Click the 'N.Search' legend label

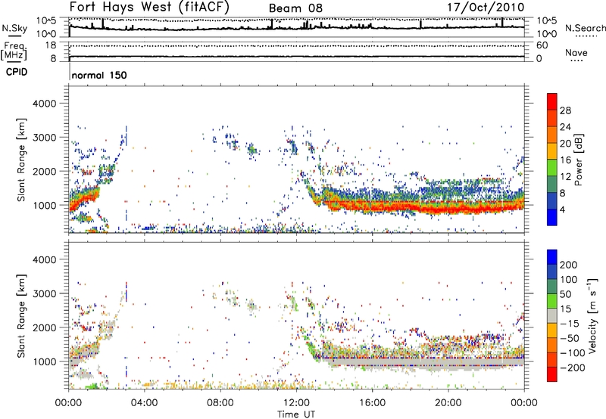[585, 28]
